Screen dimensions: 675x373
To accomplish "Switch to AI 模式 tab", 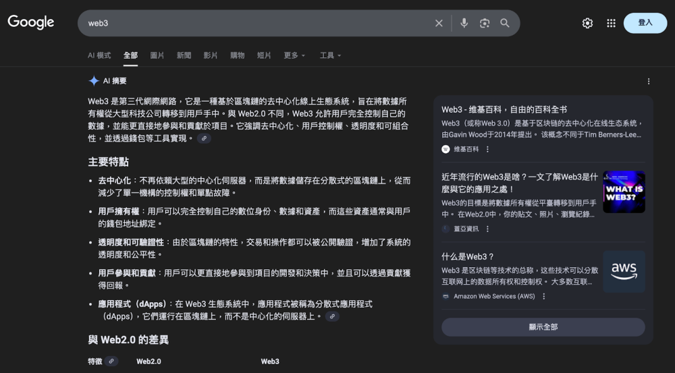I will tap(99, 55).
